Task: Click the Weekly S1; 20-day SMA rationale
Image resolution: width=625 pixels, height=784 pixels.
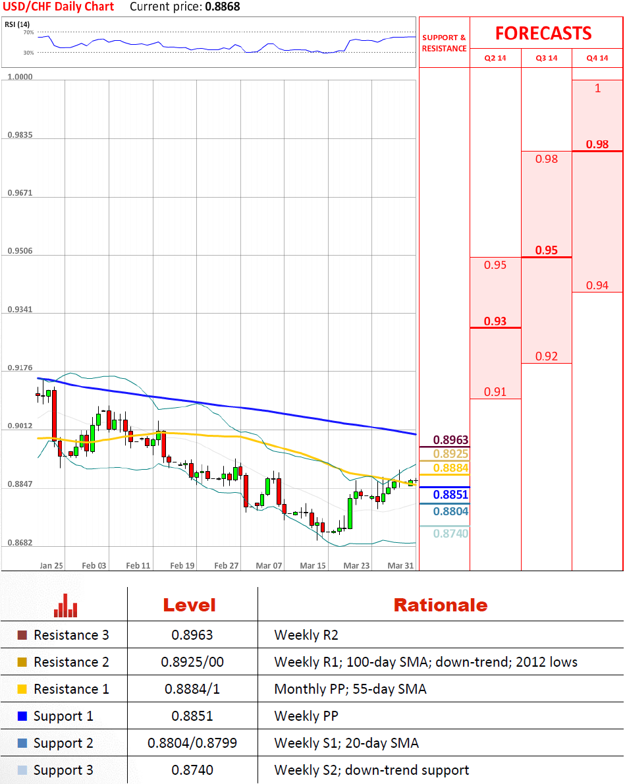Action: (346, 743)
